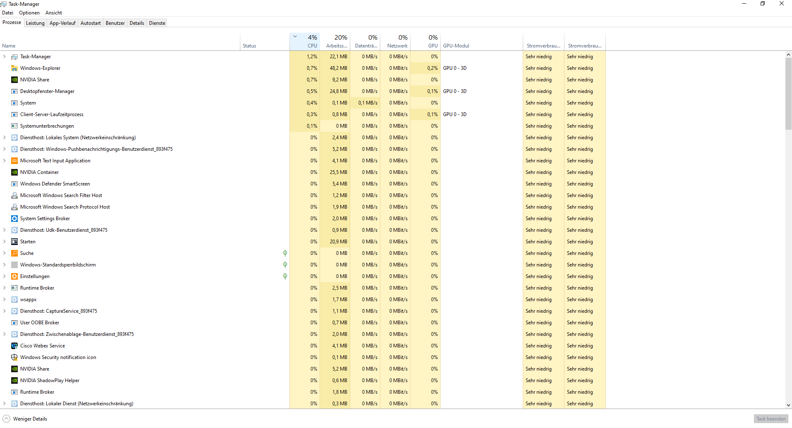The width and height of the screenshot is (792, 428).
Task: Select Diensthost: Lokaler Dienst (Netzwerkeinschränkung) row
Action: [x=303, y=404]
